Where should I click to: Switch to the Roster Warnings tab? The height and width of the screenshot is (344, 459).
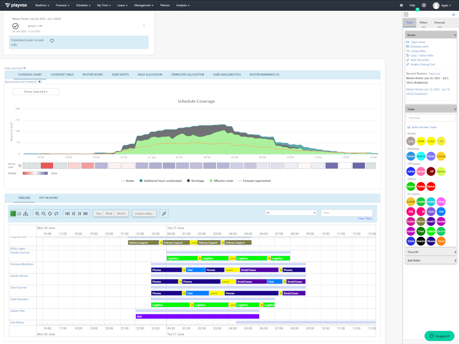[x=264, y=75]
